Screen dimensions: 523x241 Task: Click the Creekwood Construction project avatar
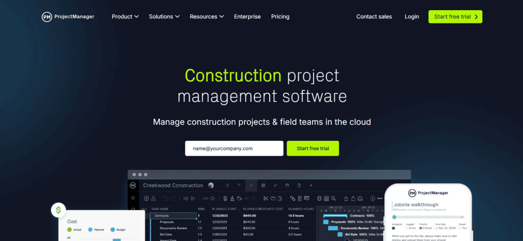coord(211,185)
